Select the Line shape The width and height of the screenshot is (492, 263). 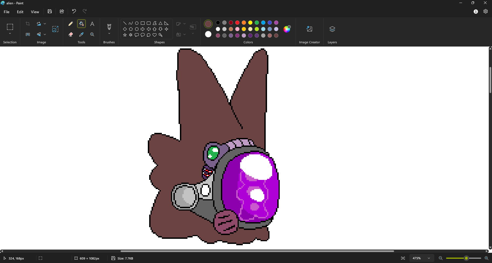(125, 23)
